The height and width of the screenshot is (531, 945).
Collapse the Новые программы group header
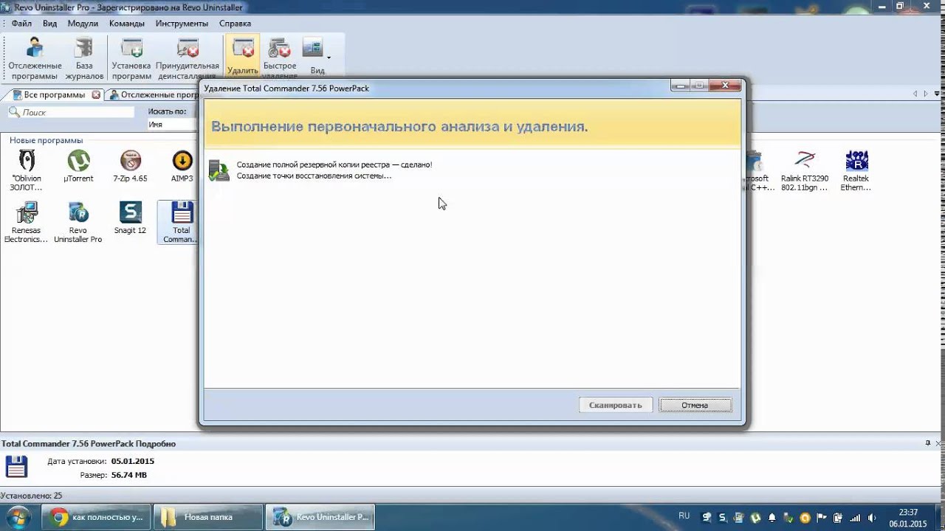click(46, 140)
